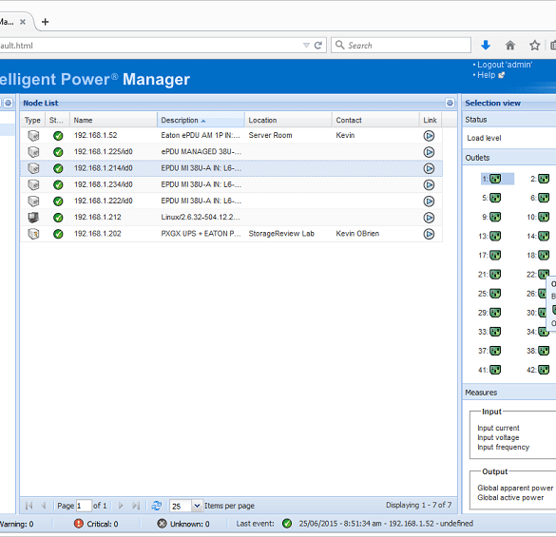This screenshot has width=556, height=537.
Task: Select outlet 21 icon
Action: point(495,275)
